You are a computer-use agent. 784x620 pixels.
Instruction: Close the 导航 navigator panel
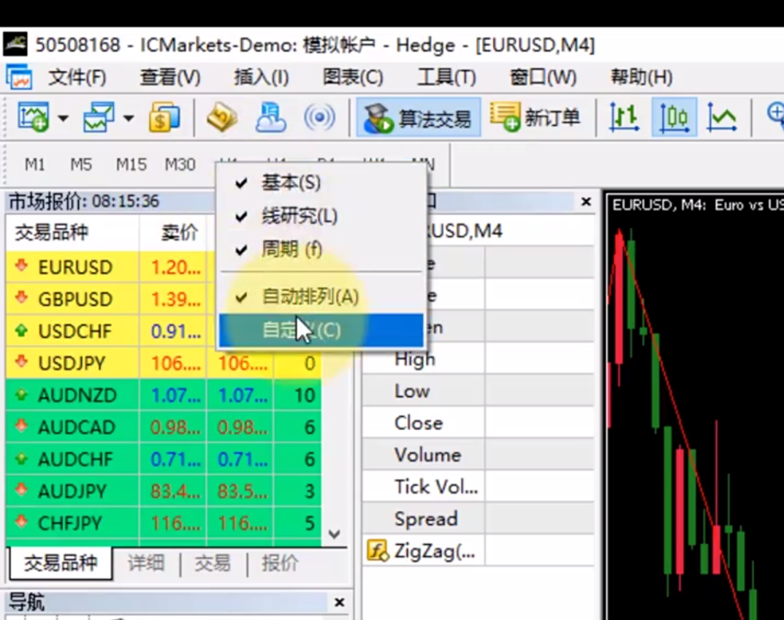click(340, 602)
